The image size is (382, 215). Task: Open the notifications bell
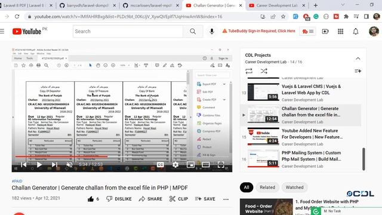(x=356, y=32)
